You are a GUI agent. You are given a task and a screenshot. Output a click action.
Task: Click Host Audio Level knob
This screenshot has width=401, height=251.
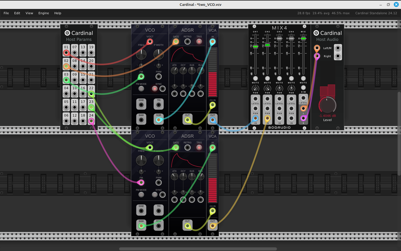click(x=327, y=105)
